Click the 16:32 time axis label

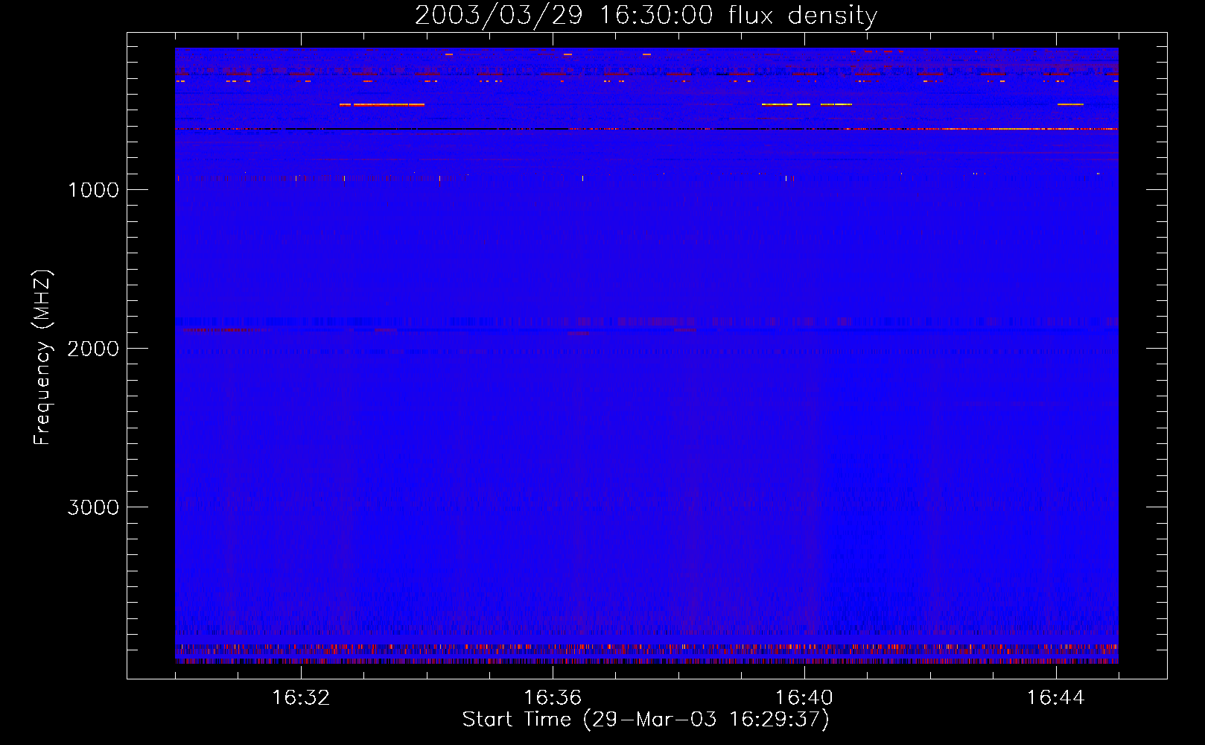301,698
